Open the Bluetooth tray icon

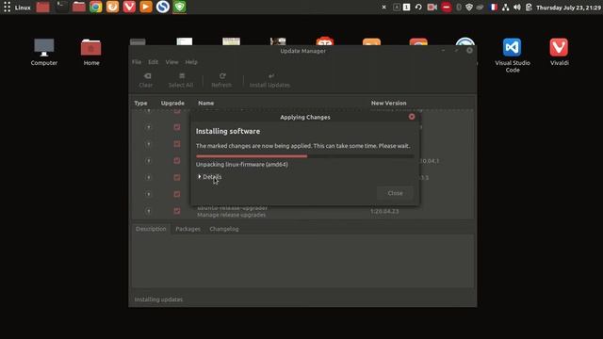459,7
